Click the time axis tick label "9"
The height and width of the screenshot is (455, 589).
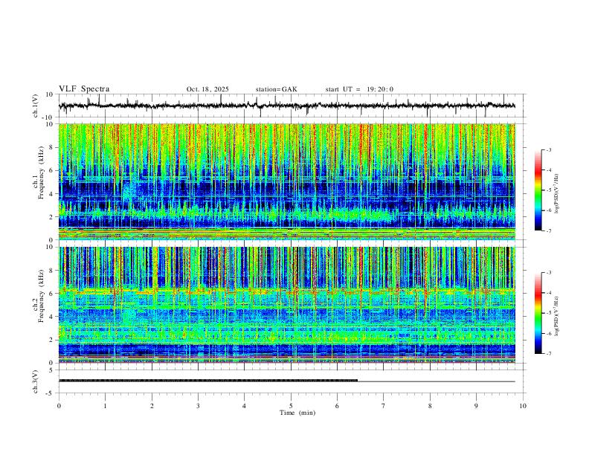[476, 406]
